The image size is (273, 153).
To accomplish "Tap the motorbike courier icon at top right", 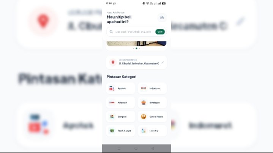I will (x=162, y=17).
